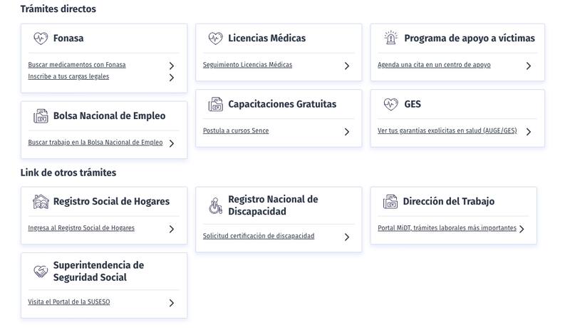Open the Buscar medicamentos con Fonasa link
Screen dimensions: 570x328
pos(77,65)
